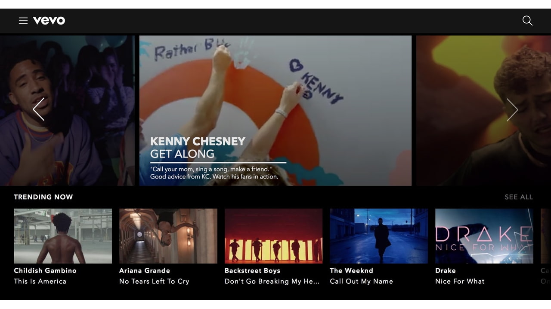The width and height of the screenshot is (551, 309).
Task: Play Don't Go Breaking My Heart thumbnail
Action: click(273, 236)
